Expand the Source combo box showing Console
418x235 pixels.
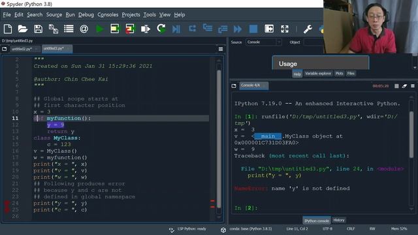[x=263, y=42]
